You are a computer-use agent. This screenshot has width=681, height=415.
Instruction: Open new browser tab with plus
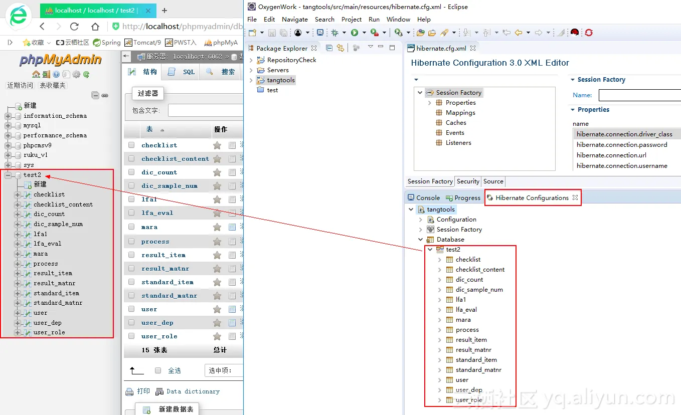point(164,10)
